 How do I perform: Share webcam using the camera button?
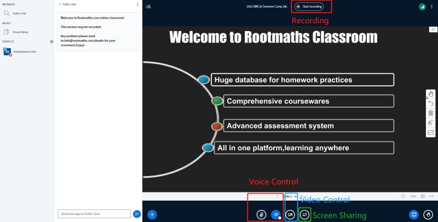point(290,214)
